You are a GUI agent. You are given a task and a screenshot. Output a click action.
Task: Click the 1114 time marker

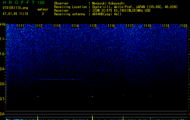click(75, 26)
